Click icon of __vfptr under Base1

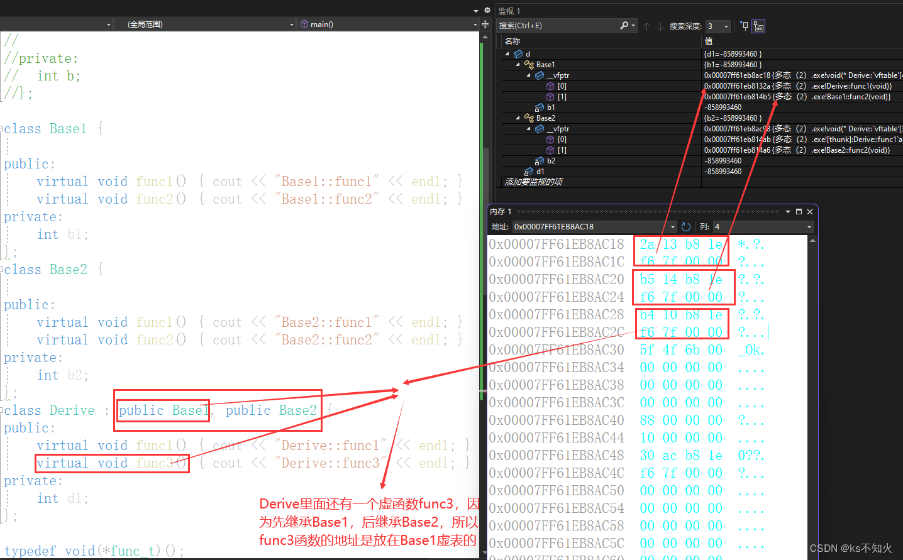pyautogui.click(x=540, y=75)
